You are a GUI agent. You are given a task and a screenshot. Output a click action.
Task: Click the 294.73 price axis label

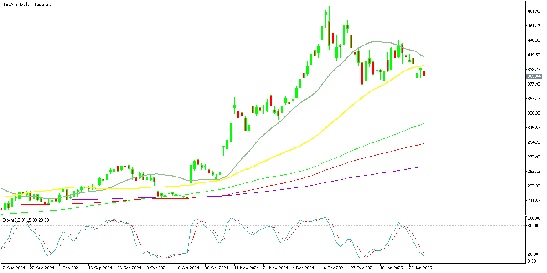click(533, 142)
